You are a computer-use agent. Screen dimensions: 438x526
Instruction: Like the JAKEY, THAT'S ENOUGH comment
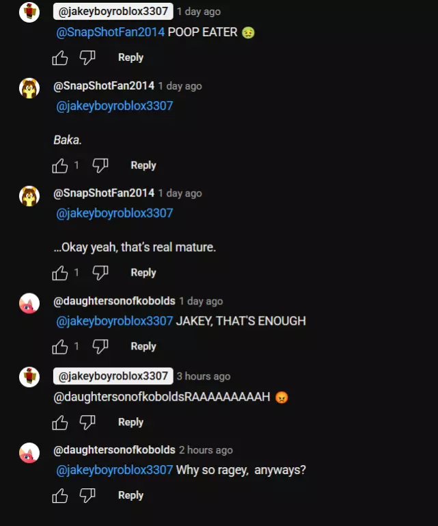click(60, 347)
